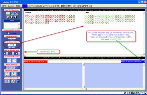Viewport: 147px width, 95px height.
Task: Click the Parties header bar
Action: 12,21
